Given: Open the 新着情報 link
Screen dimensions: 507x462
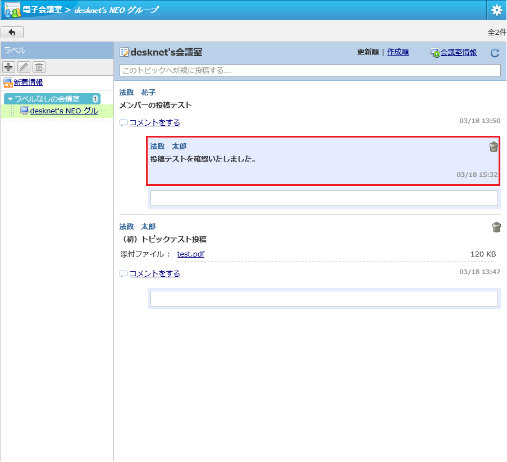Looking at the screenshot, I should click(x=28, y=83).
